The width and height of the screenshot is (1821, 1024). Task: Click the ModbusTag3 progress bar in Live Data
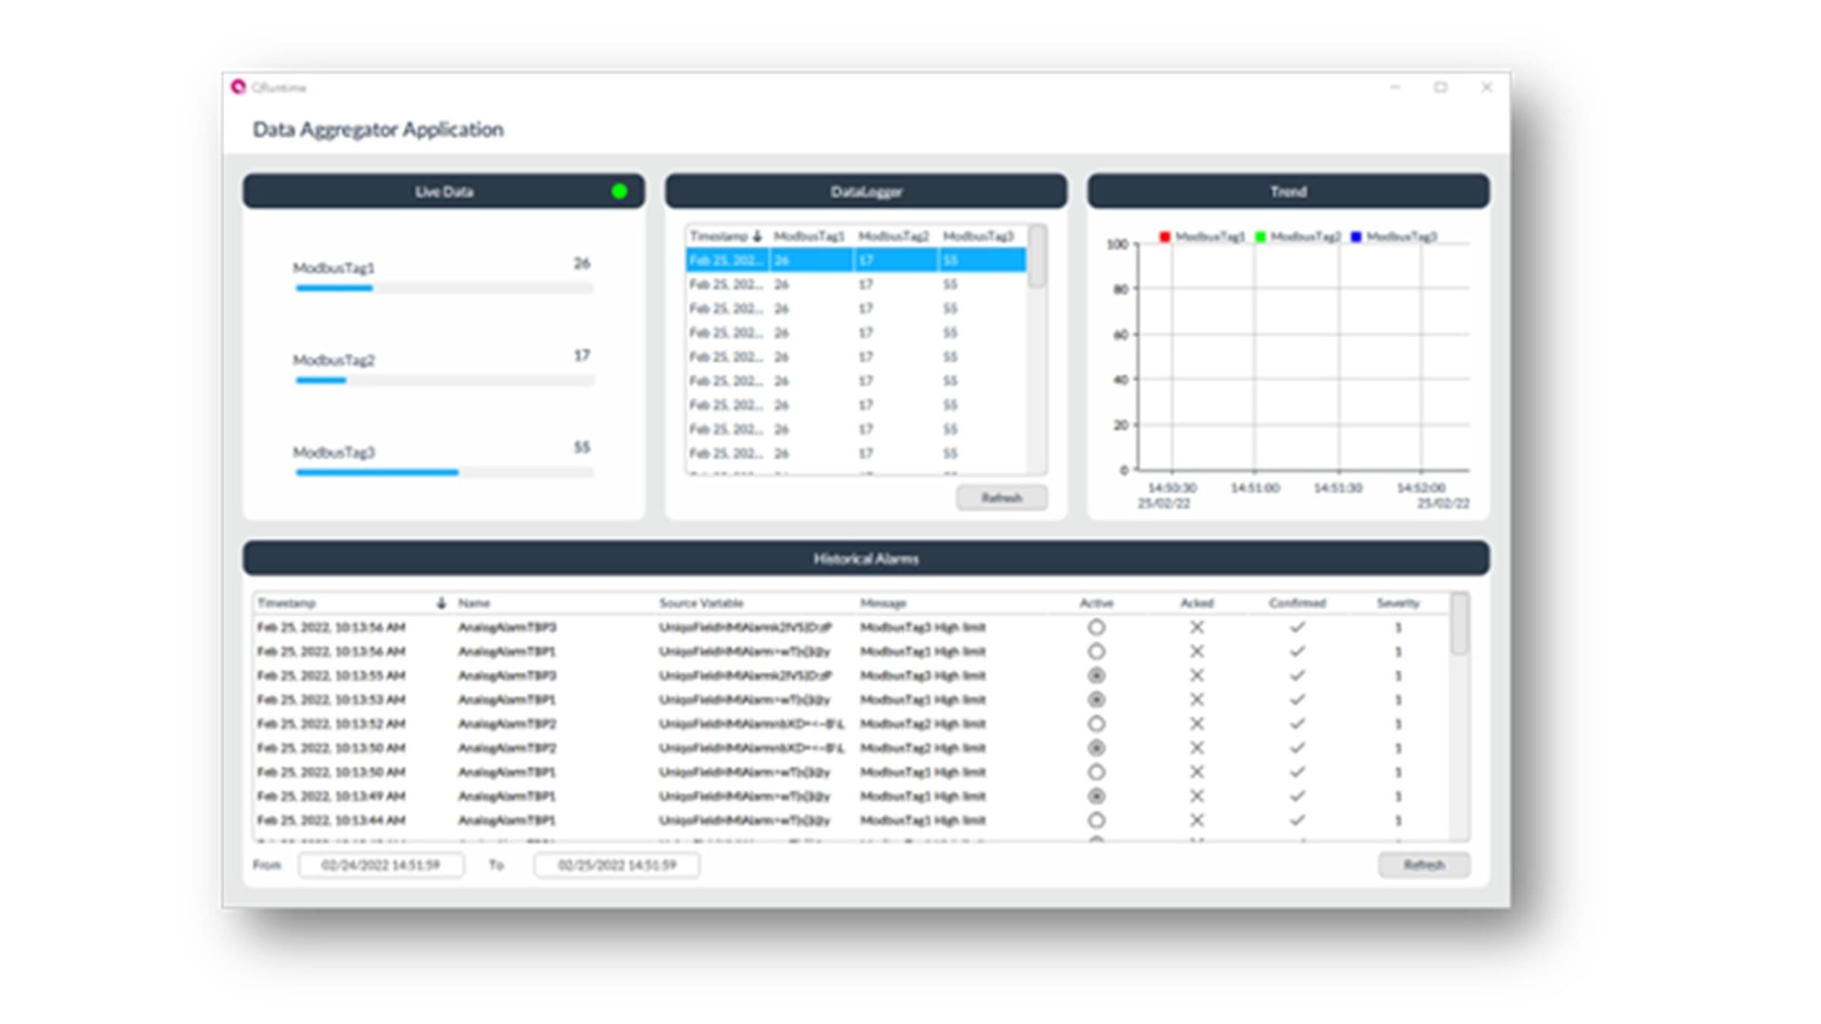[x=445, y=472]
